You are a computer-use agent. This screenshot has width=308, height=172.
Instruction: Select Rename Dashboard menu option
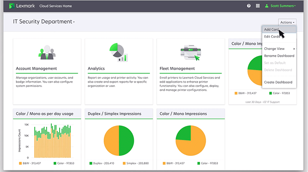(x=279, y=56)
